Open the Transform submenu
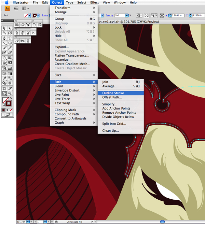Viewport: 205px width, 227px height. (x=74, y=8)
